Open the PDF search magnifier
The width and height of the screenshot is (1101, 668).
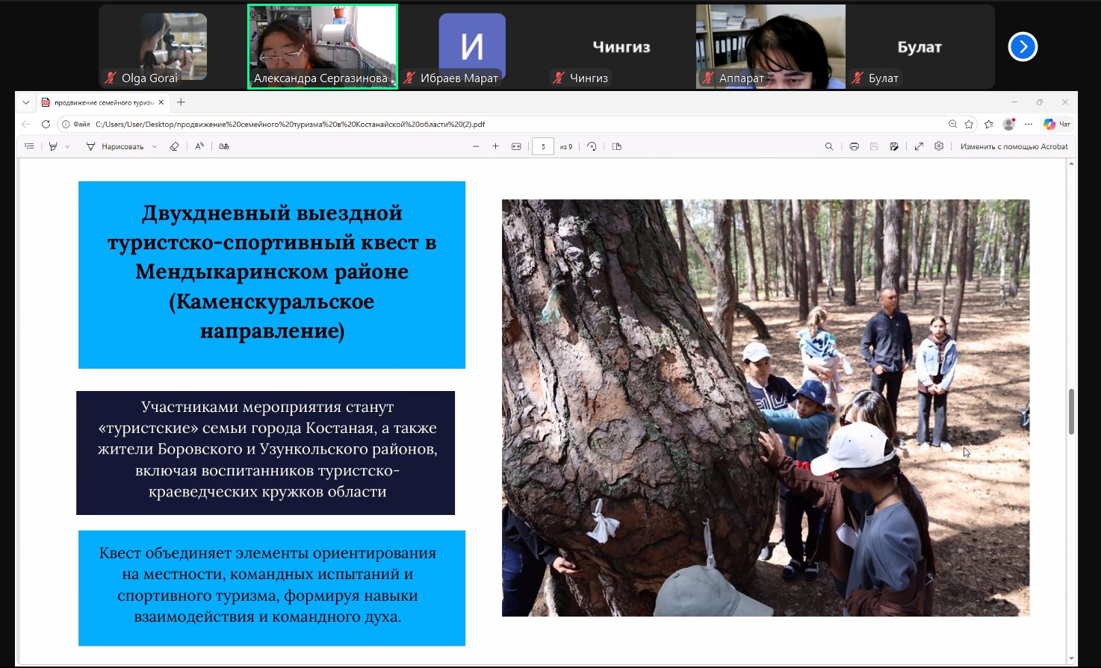(x=828, y=146)
